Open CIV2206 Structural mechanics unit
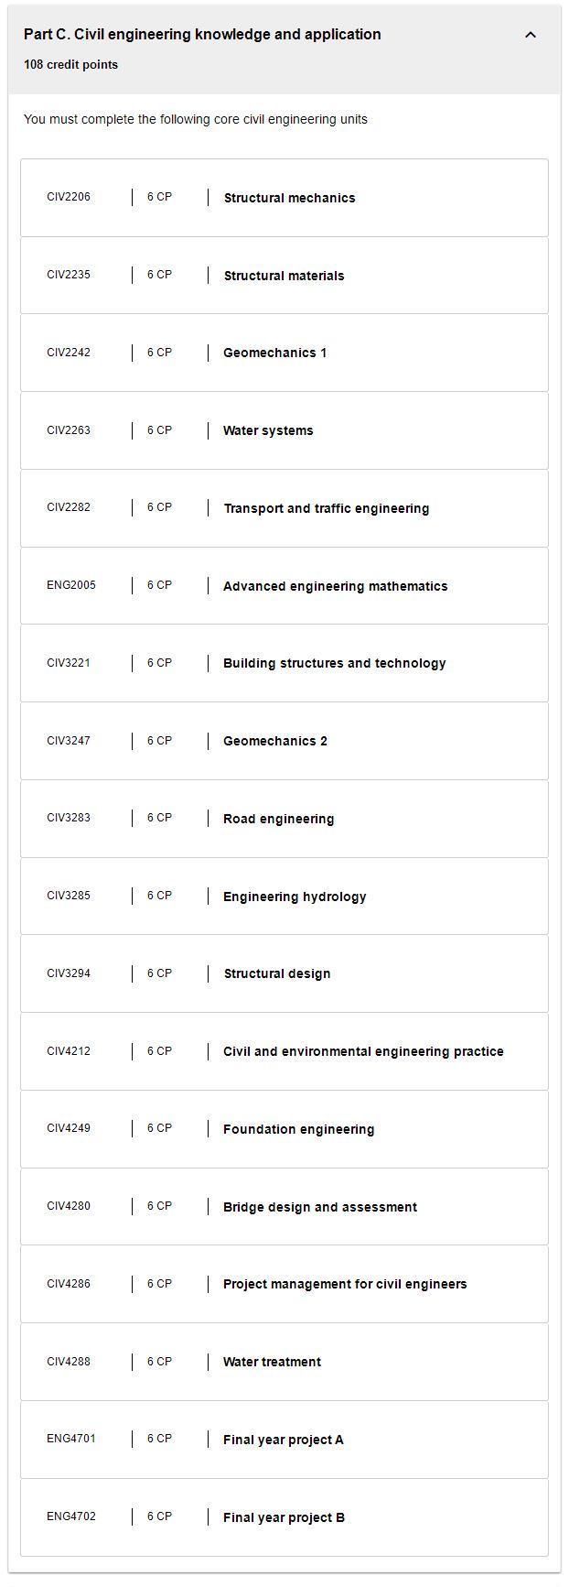 (x=284, y=198)
